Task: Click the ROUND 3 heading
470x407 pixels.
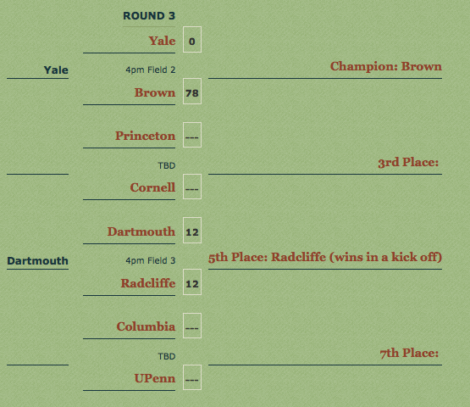Action: 149,16
